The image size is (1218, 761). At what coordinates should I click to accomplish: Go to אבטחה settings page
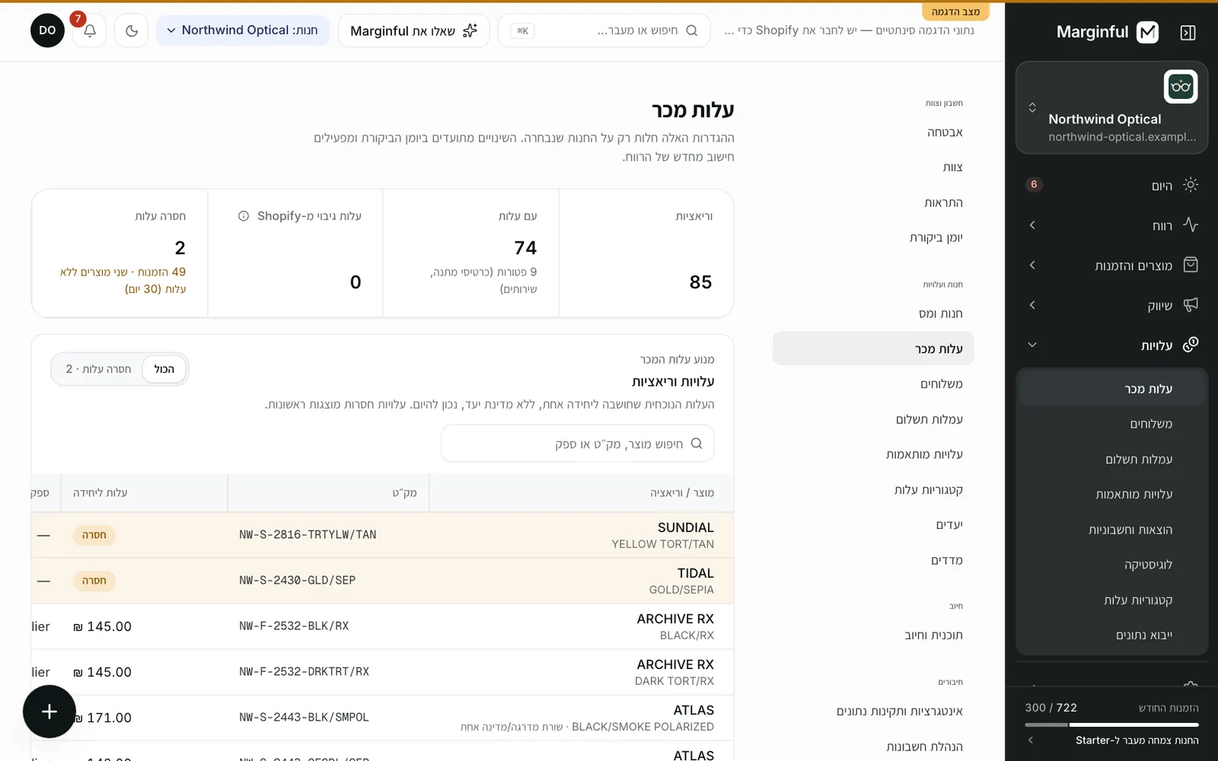click(x=873, y=132)
